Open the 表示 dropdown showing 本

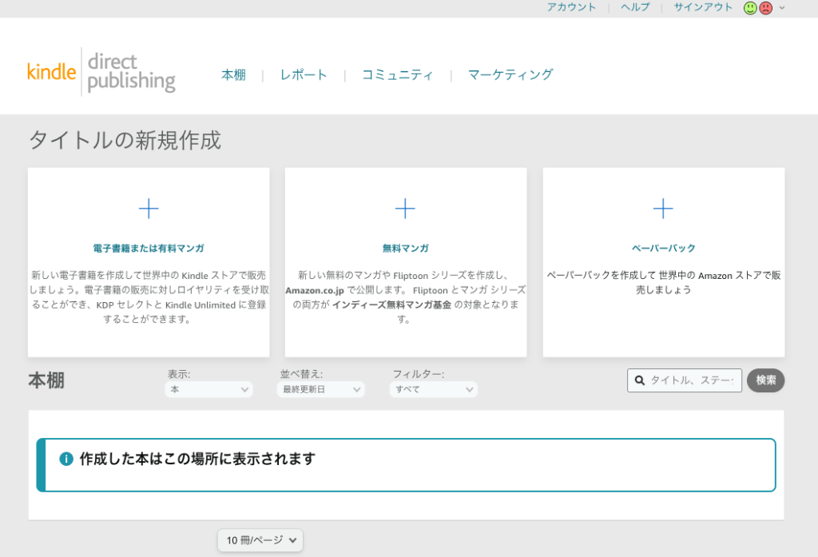[209, 389]
